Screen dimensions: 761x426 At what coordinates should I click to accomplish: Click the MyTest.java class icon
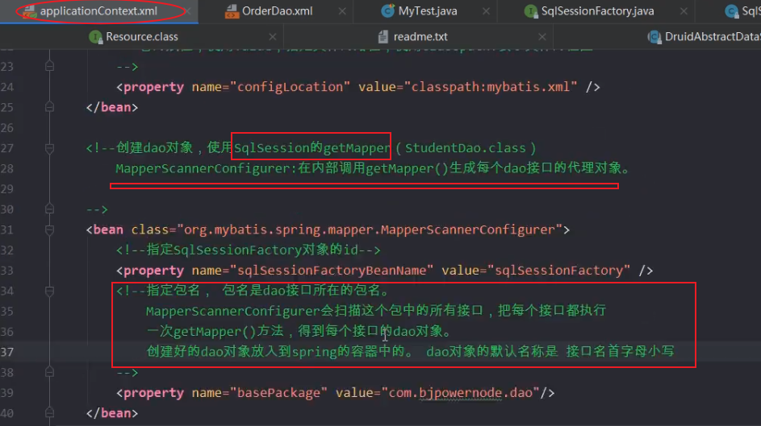(x=387, y=10)
